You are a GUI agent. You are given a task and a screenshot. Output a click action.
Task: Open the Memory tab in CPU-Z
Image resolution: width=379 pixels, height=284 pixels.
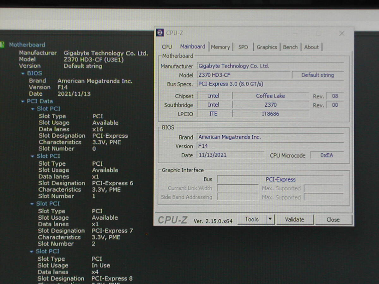(220, 47)
